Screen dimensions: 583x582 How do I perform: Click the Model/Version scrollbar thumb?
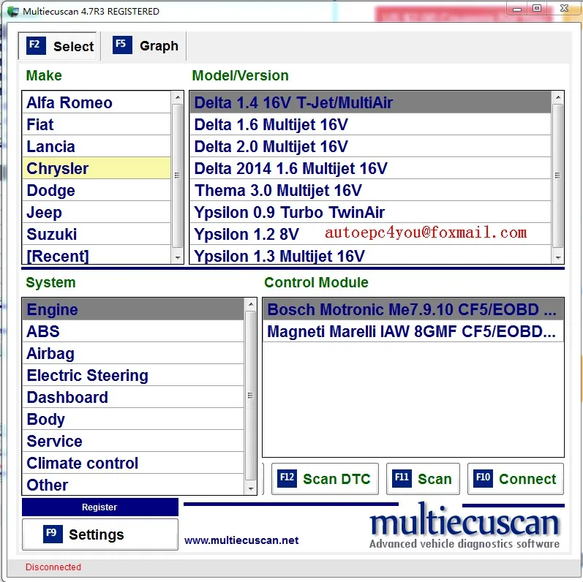tap(557, 175)
